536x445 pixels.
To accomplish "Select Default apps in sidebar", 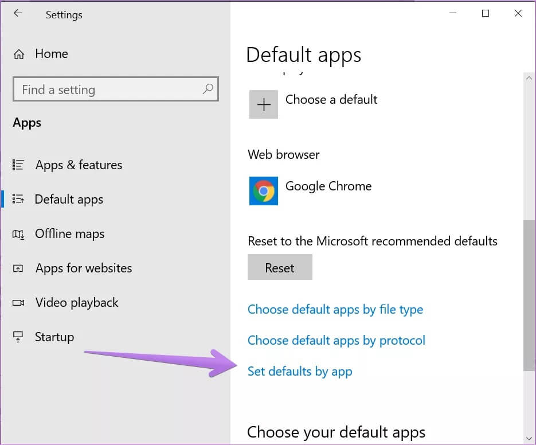I will pos(69,199).
